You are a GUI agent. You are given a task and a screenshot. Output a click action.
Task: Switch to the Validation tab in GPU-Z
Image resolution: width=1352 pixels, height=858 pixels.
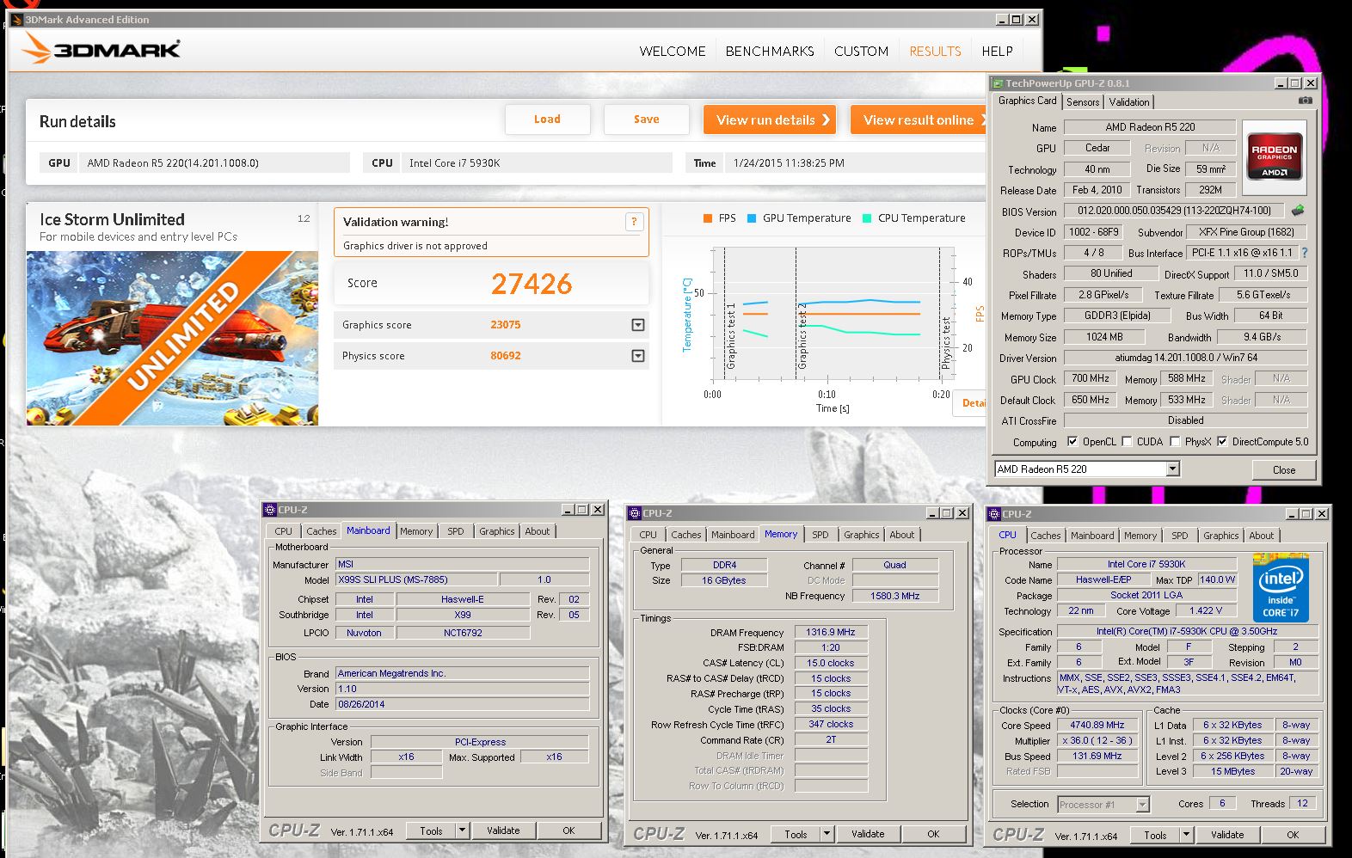pyautogui.click(x=1128, y=102)
